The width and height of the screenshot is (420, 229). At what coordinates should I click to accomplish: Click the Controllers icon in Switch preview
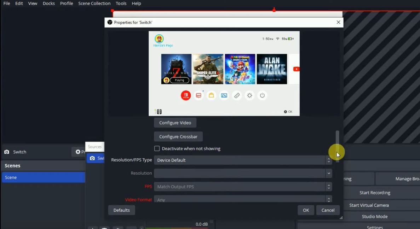(237, 95)
